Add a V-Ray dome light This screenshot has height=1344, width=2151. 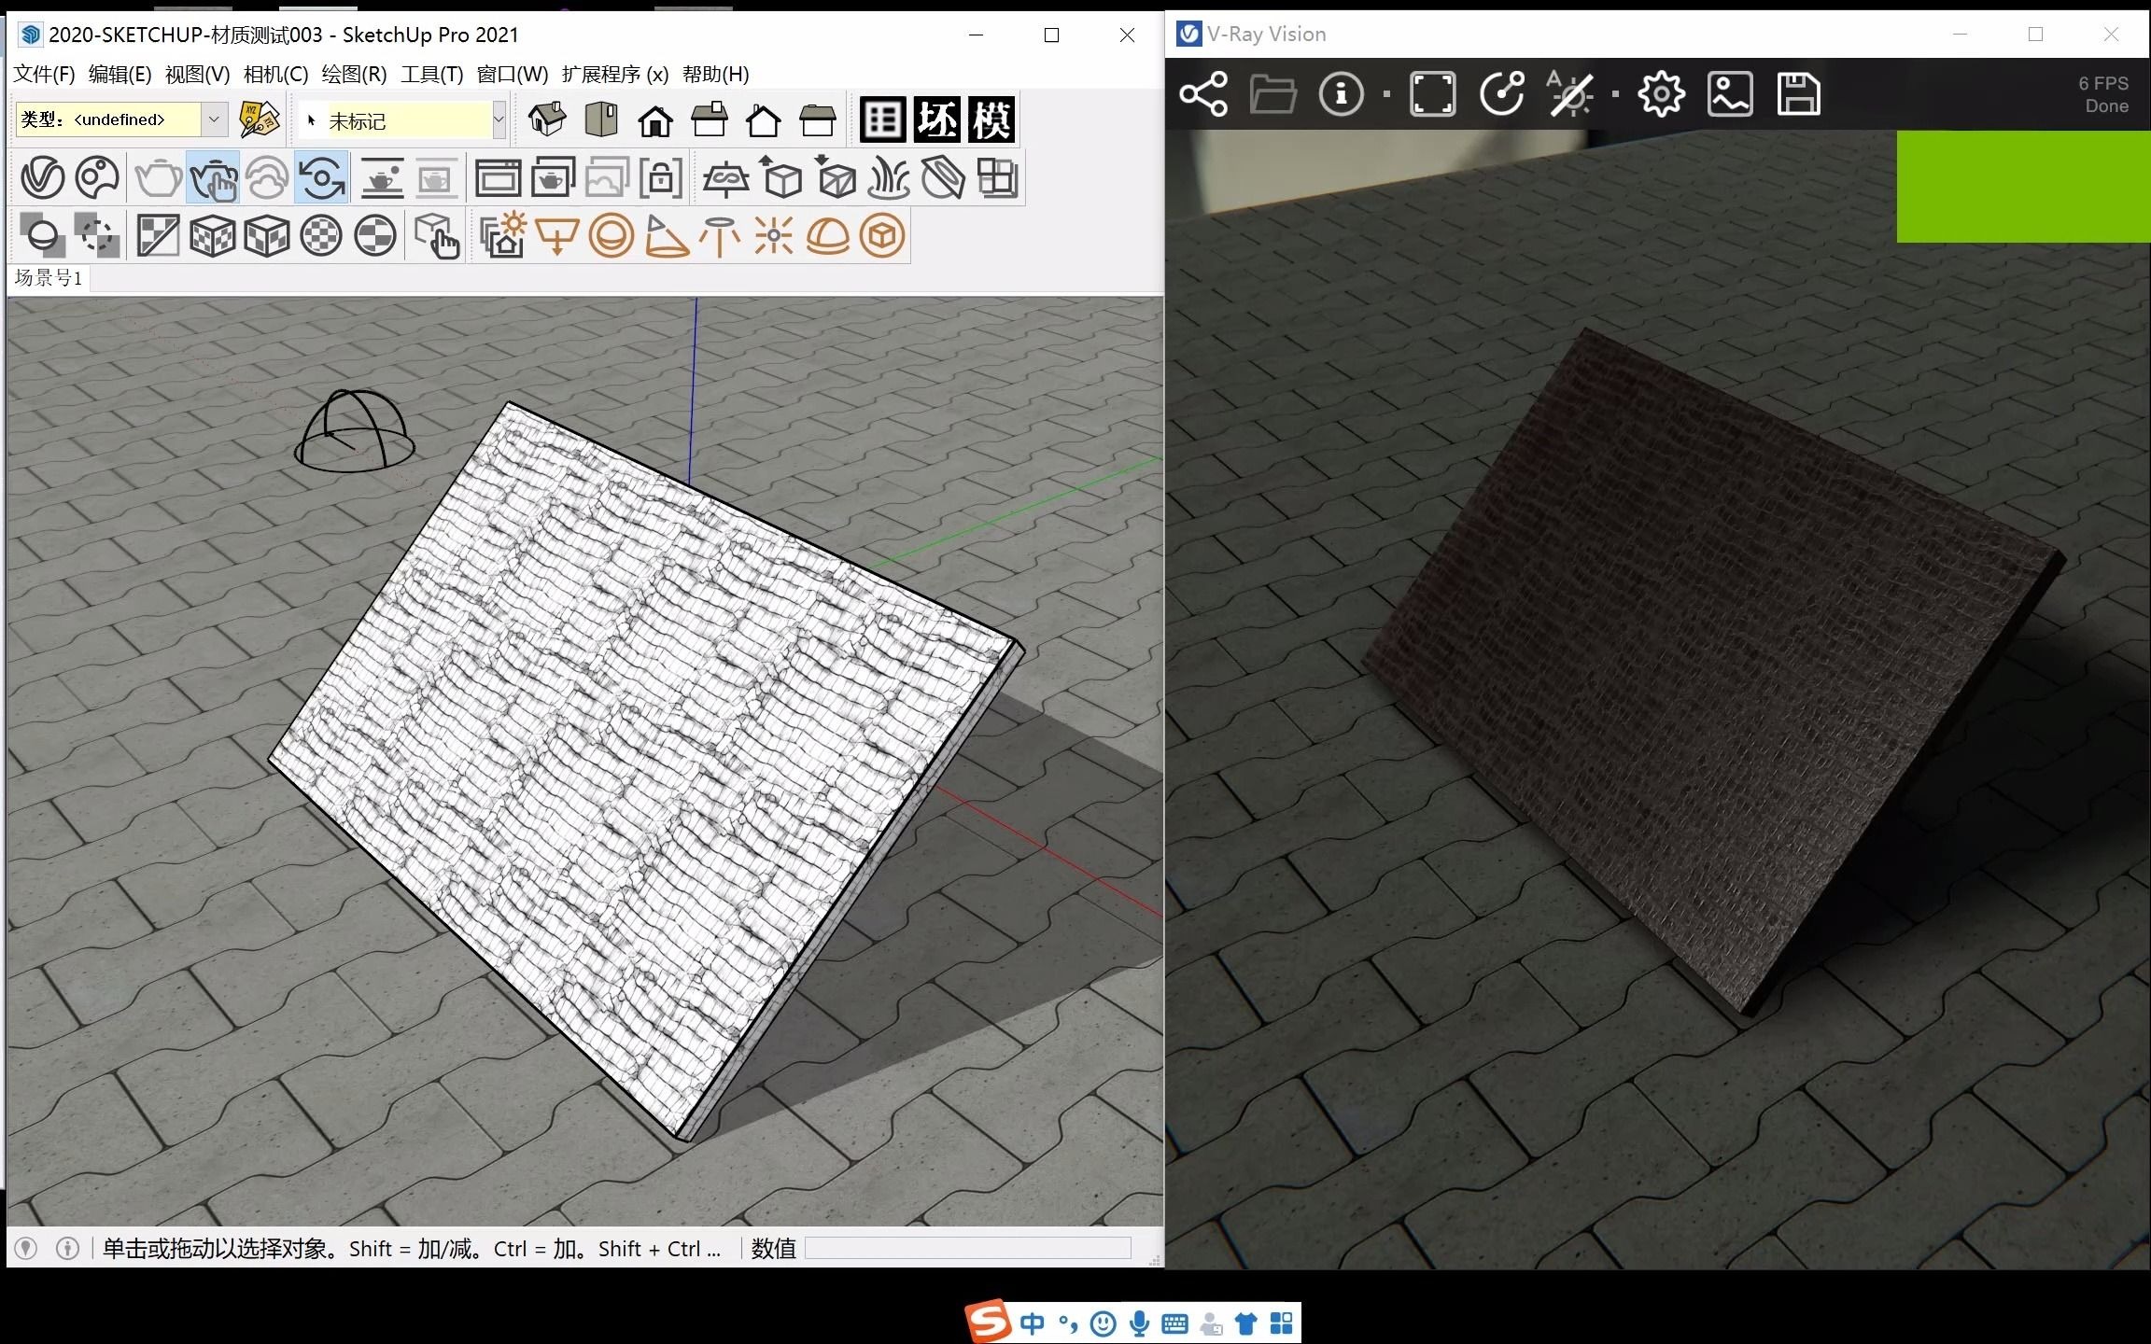pos(826,236)
